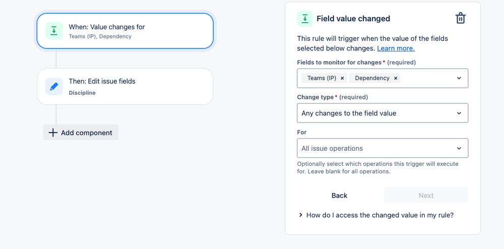Remove the Dependency field tag
504x249 pixels.
click(x=396, y=78)
